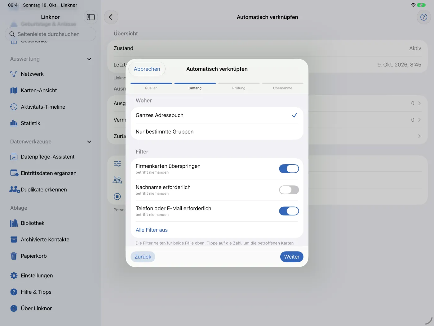
Task: Tap the stop circle icon
Action: coord(117,197)
